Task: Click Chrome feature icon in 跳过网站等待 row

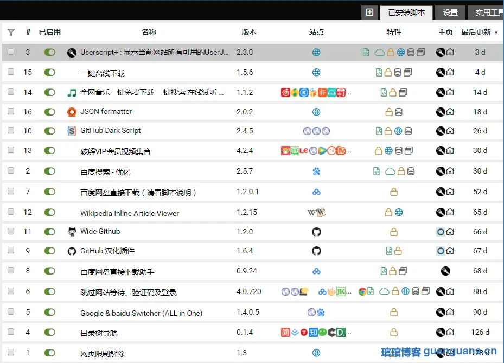Action: (362, 291)
